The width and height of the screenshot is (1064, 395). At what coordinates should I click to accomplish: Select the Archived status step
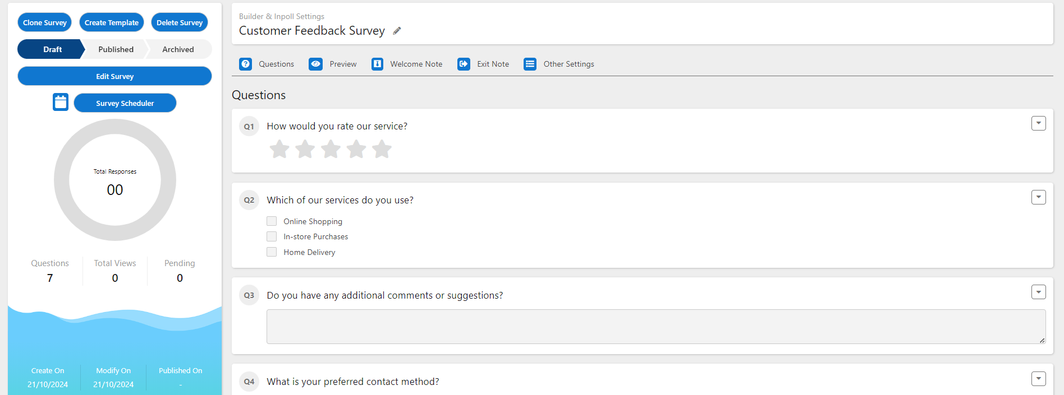point(178,49)
